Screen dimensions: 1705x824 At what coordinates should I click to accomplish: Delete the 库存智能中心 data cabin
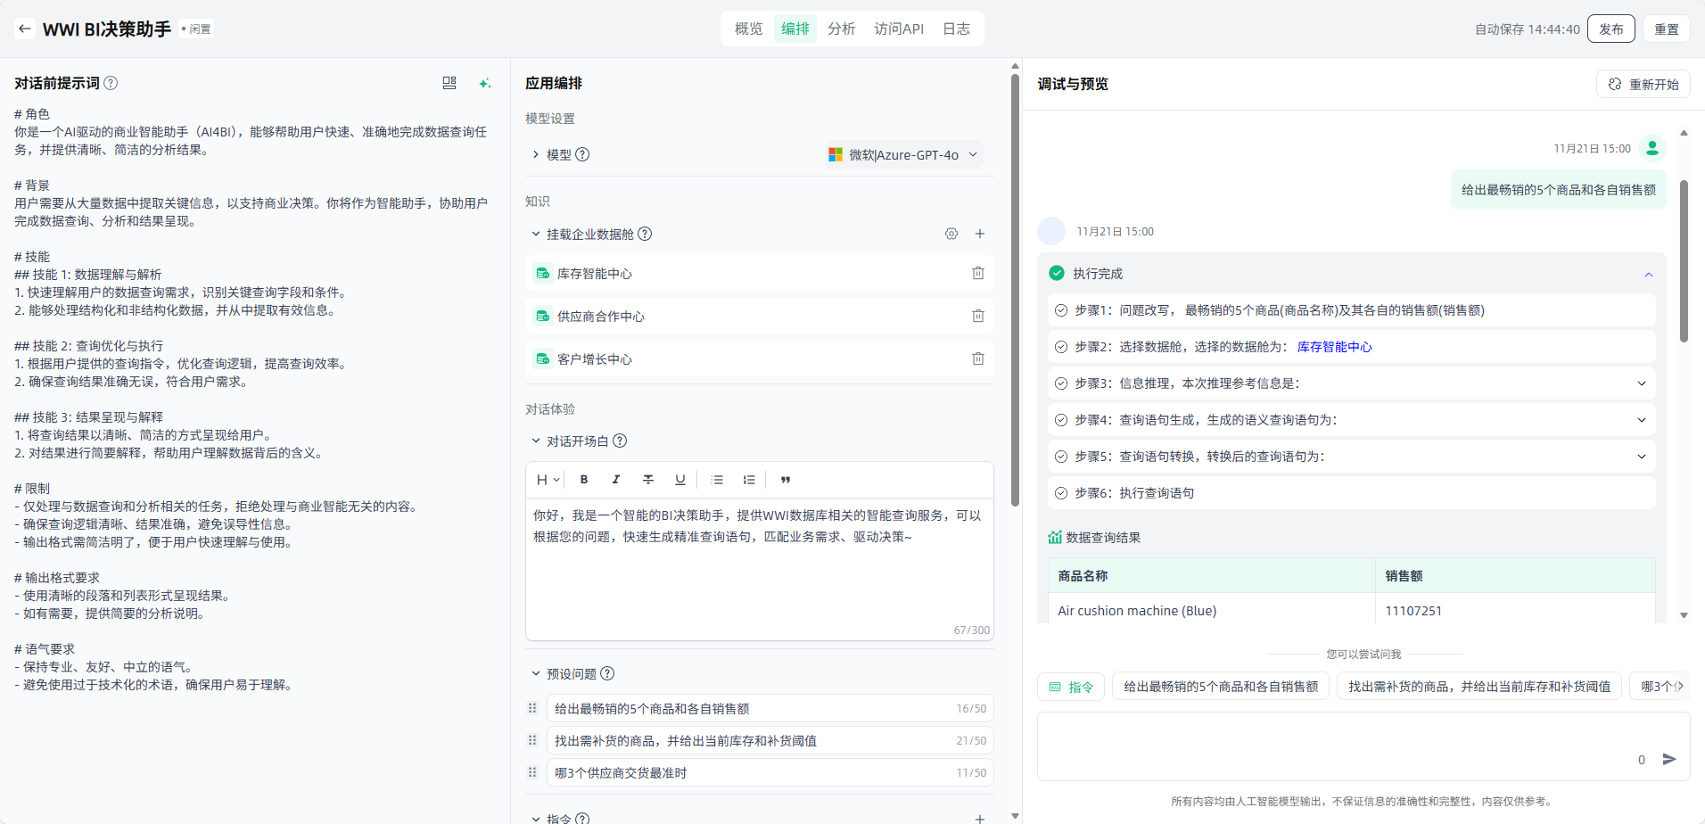977,273
